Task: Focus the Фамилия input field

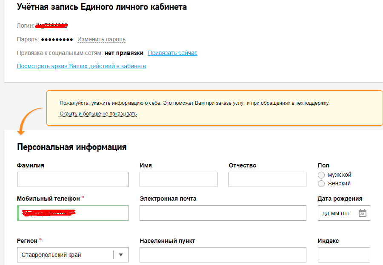Action: (x=72, y=179)
